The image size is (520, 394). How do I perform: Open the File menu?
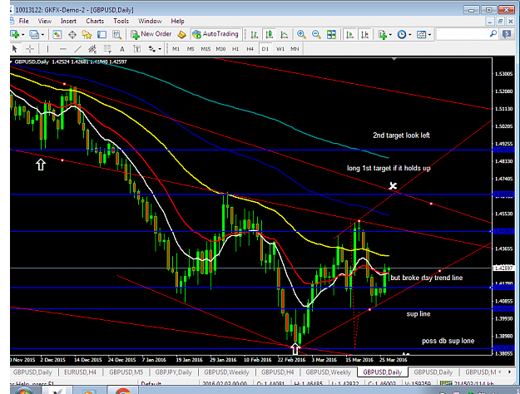(x=23, y=21)
